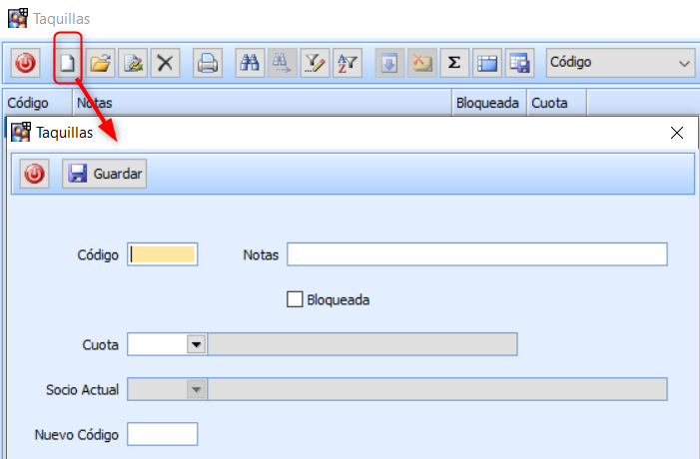Viewport: 700px width, 459px height.
Task: Search using the binoculars icon
Action: coord(250,64)
